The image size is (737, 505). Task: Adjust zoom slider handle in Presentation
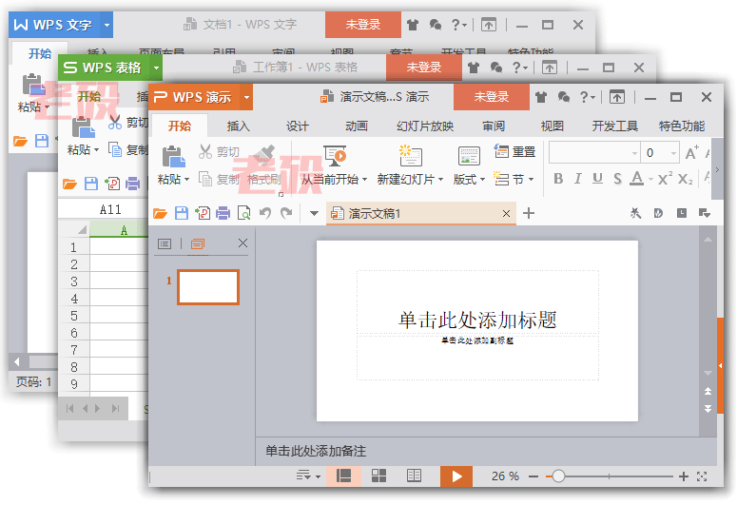[558, 476]
